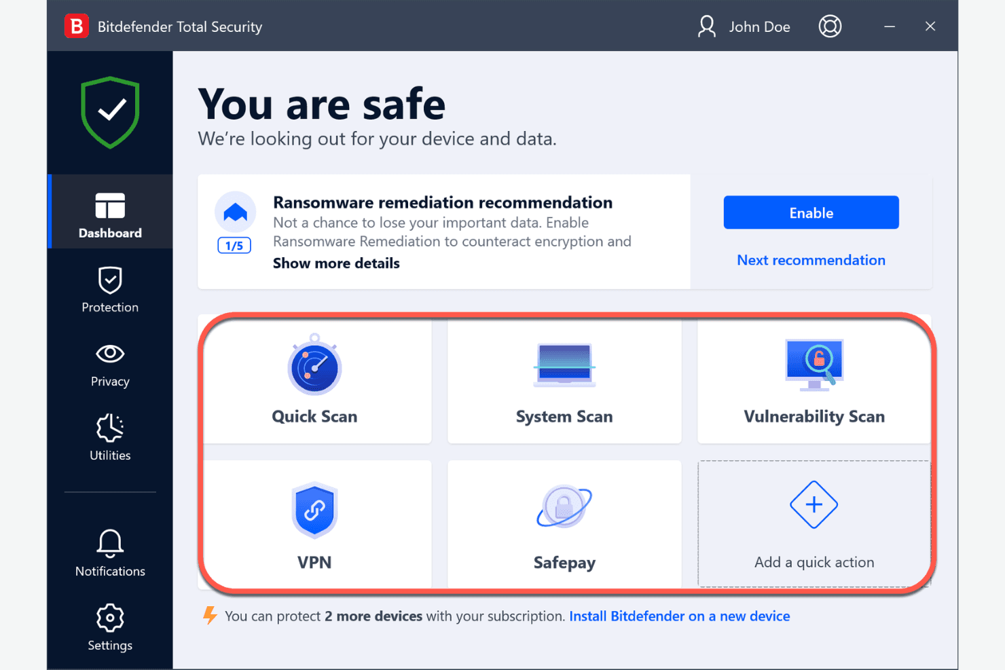Open the help and support lifebuoy icon

(x=830, y=26)
